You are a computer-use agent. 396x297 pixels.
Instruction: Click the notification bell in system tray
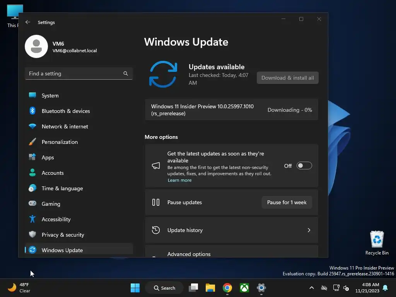click(386, 288)
